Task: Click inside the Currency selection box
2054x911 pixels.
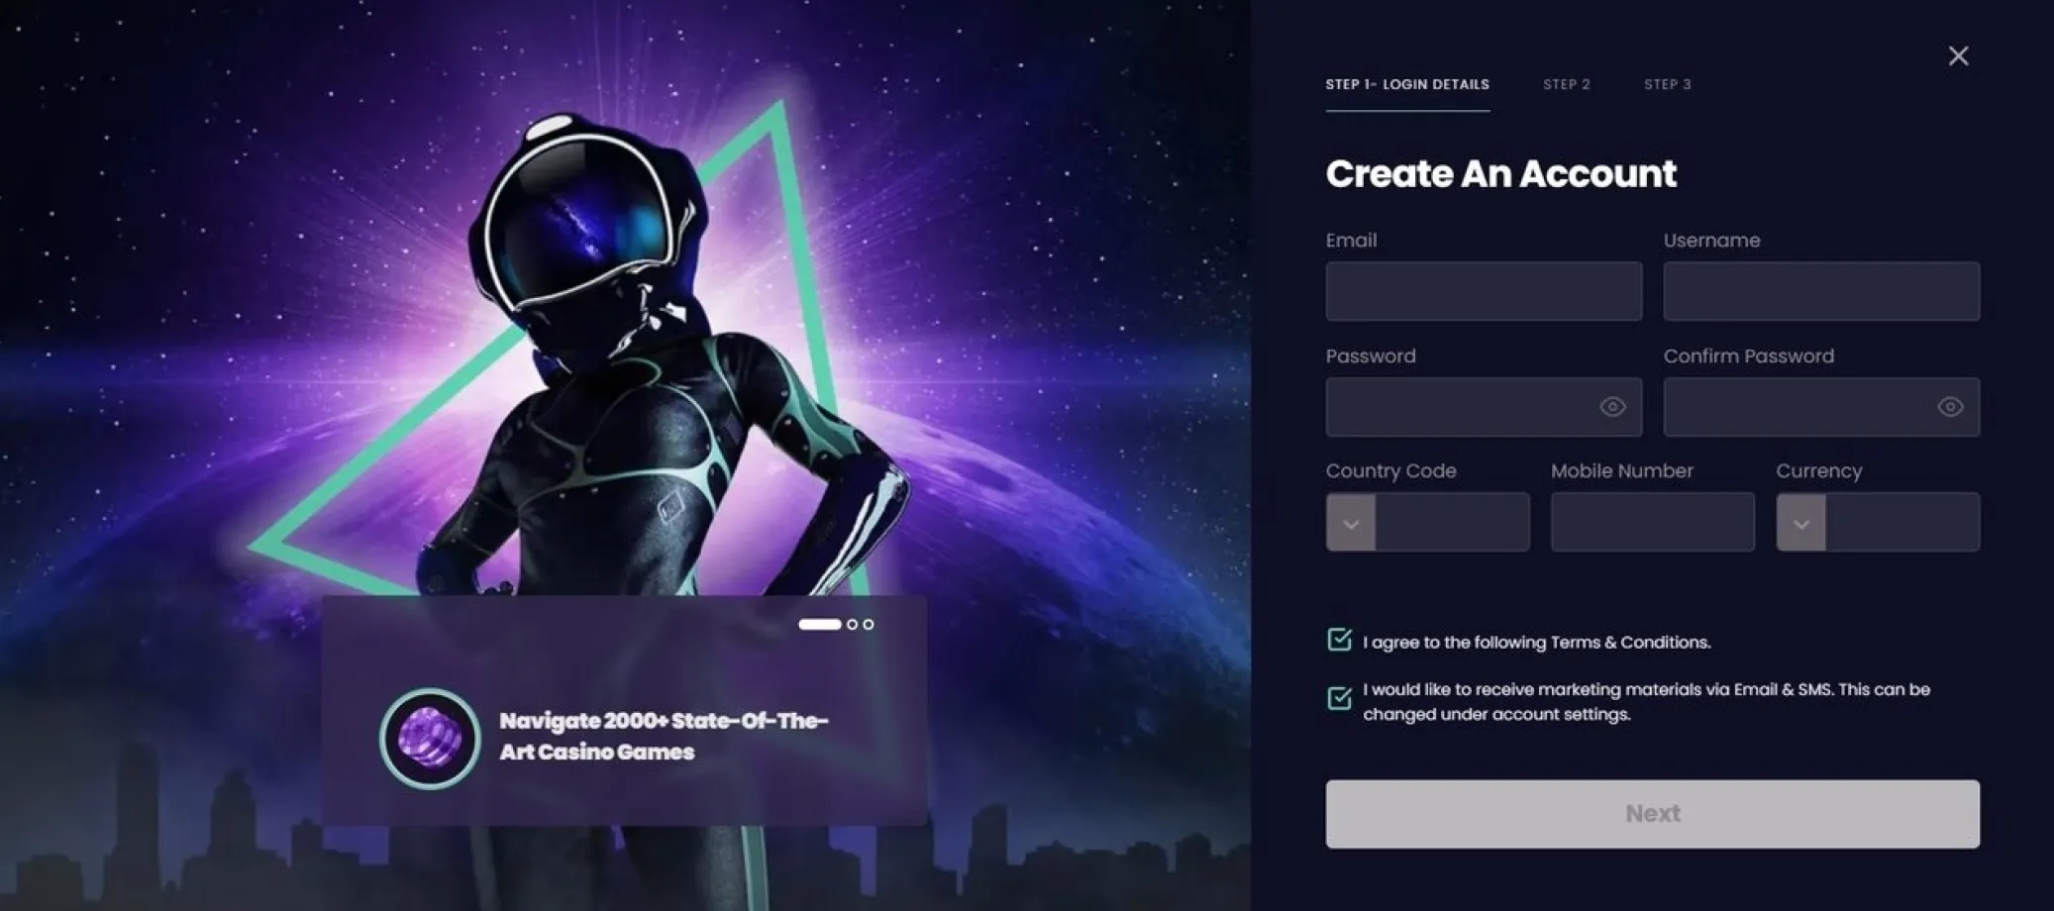Action: click(x=1902, y=523)
